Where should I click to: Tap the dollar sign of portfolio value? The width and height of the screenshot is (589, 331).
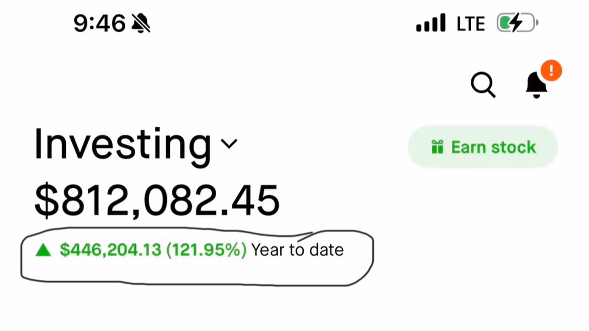click(x=46, y=200)
